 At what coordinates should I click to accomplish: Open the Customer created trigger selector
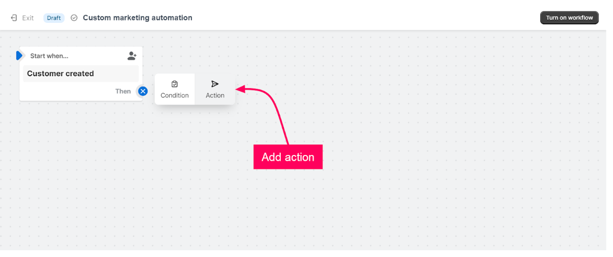pyautogui.click(x=80, y=74)
